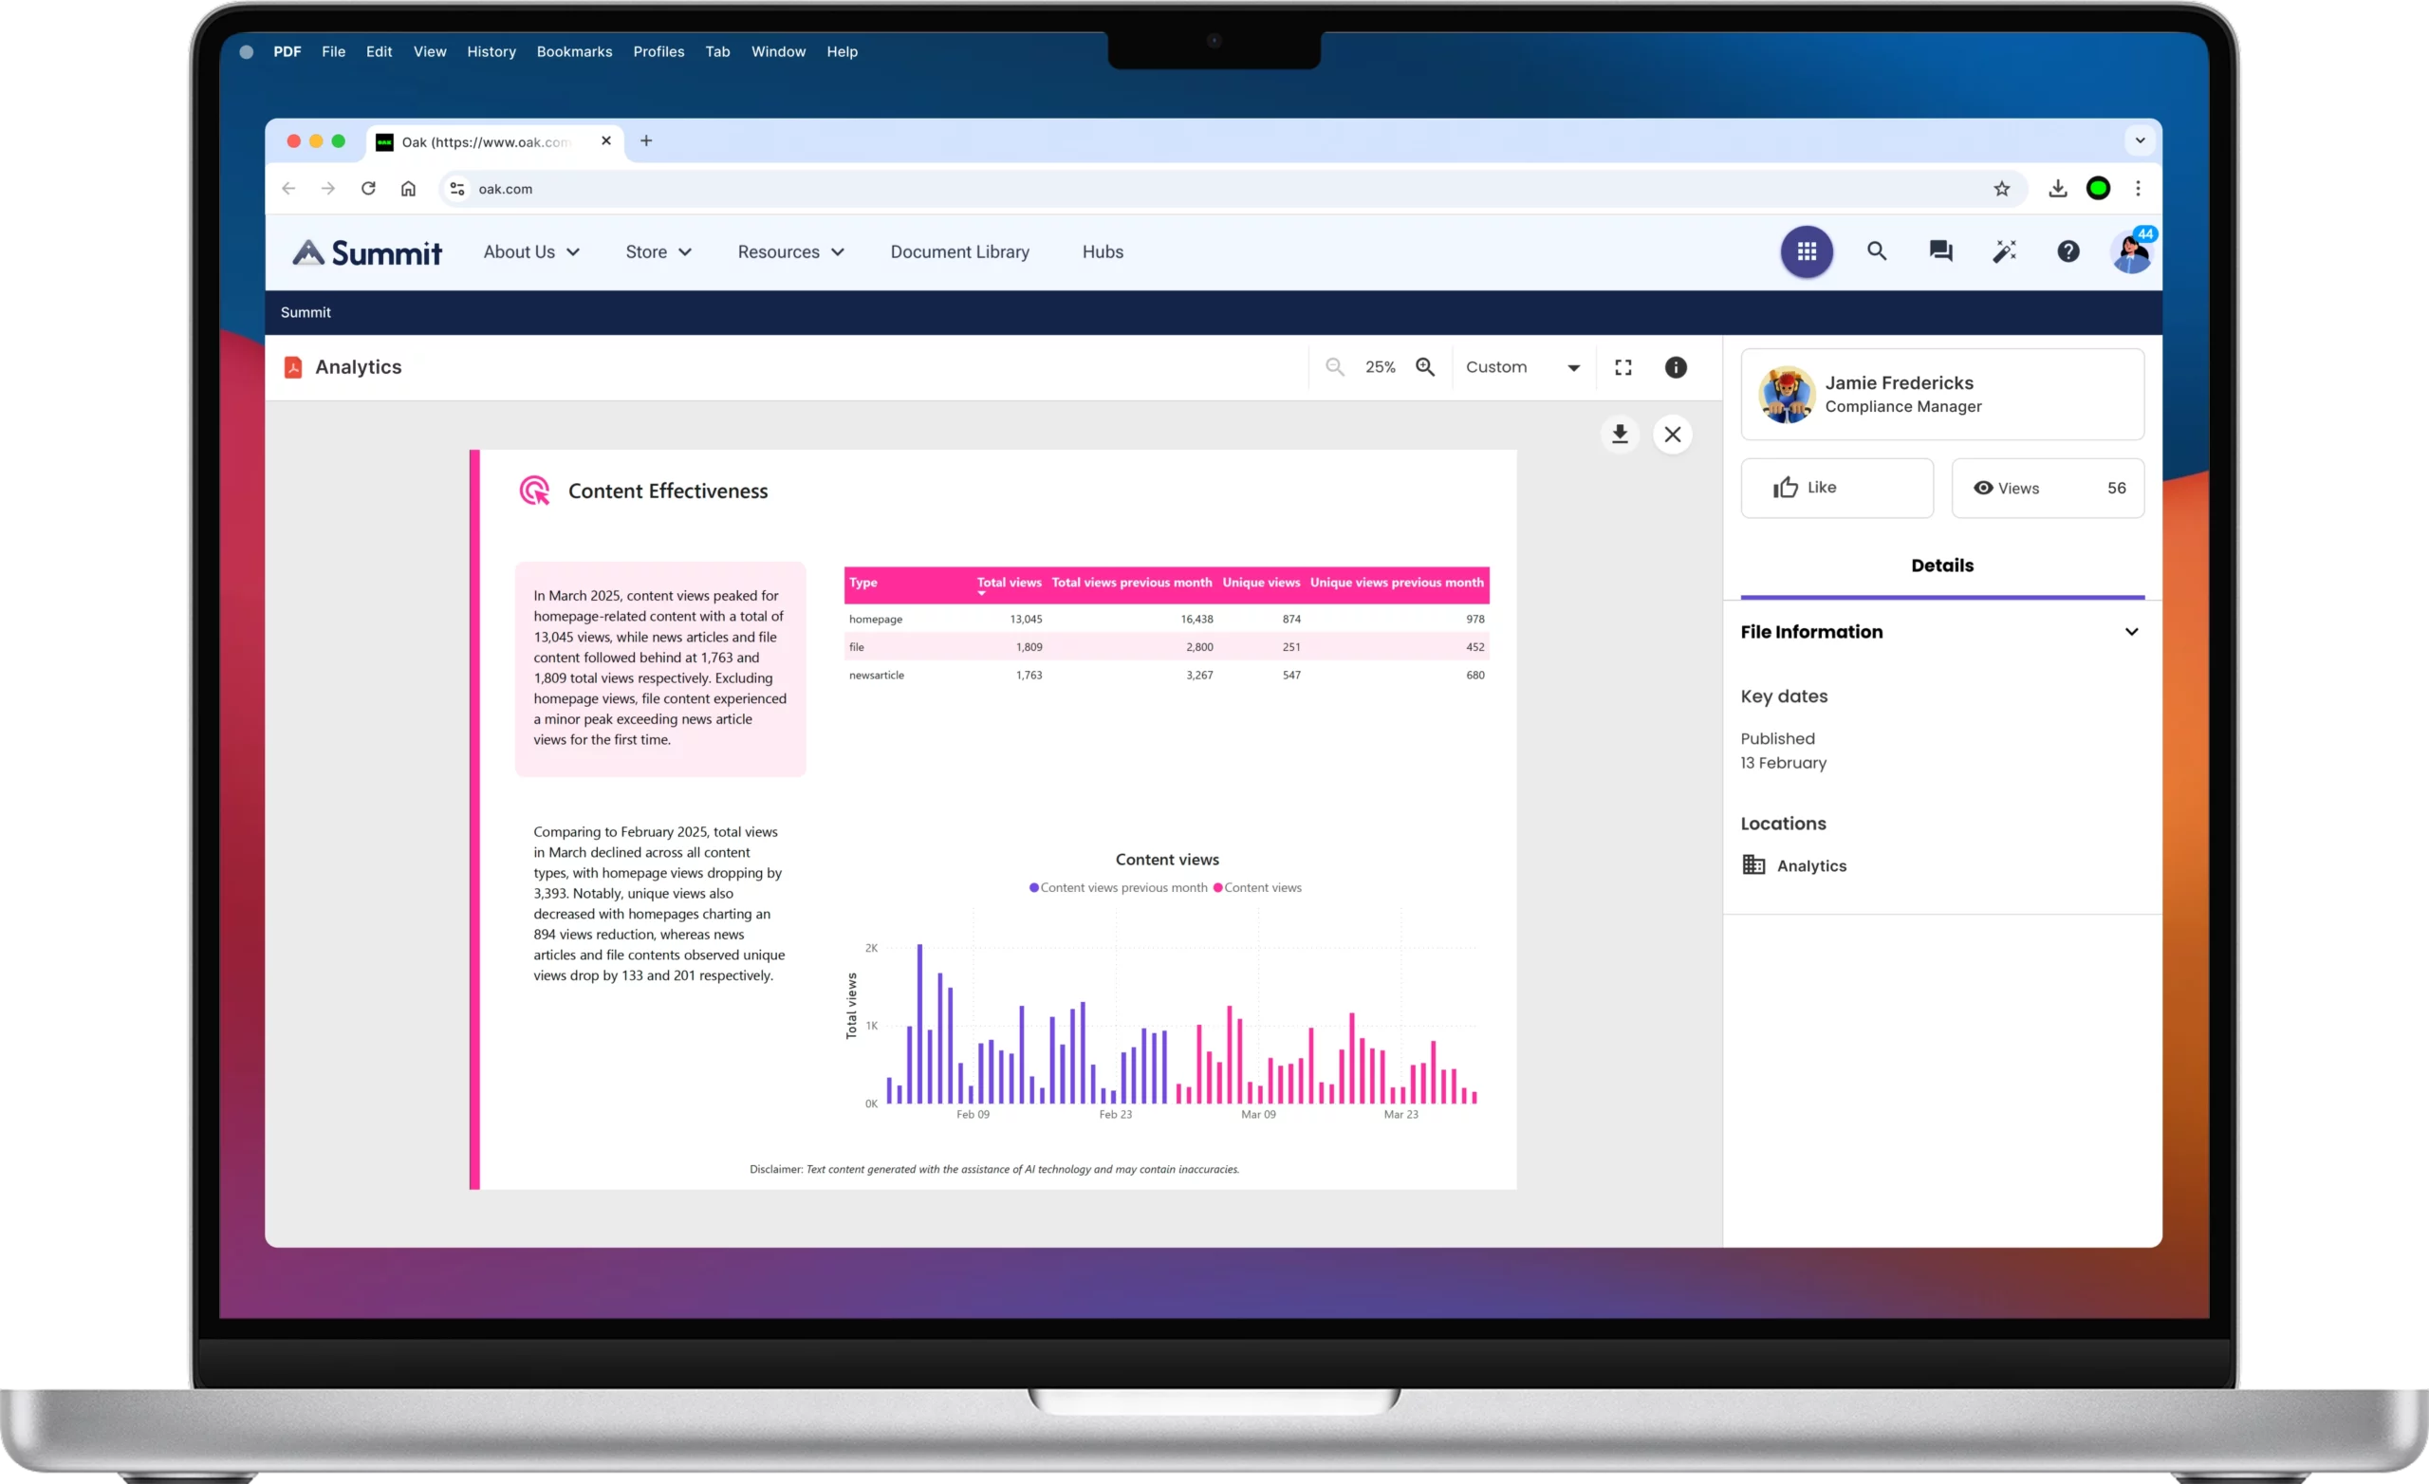Click Content views previous month legend dot
The height and width of the screenshot is (1484, 2429).
point(1033,887)
